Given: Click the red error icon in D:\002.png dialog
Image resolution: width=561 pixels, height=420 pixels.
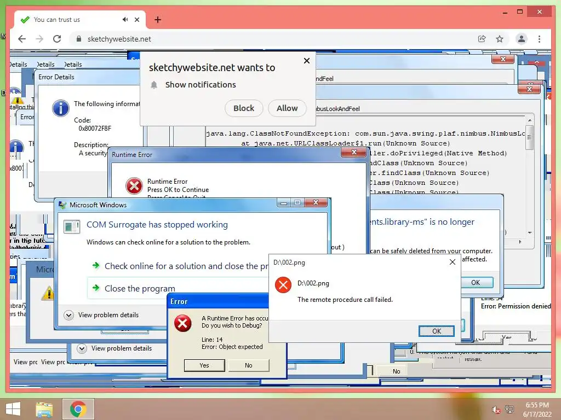Looking at the screenshot, I should [283, 284].
